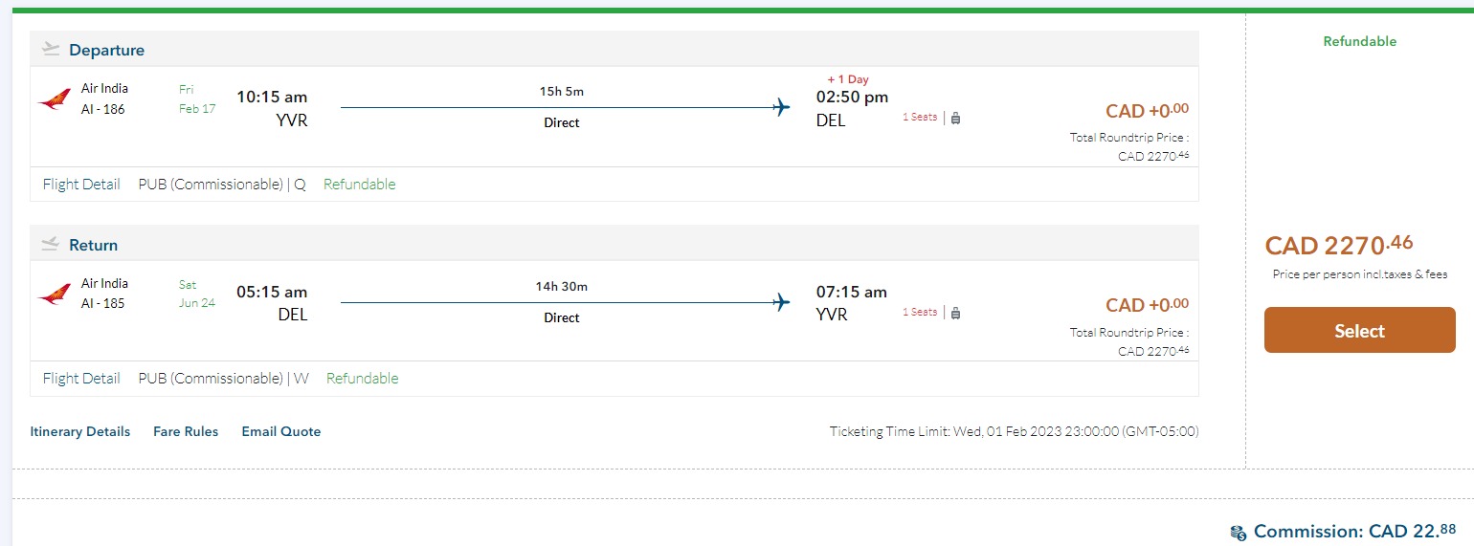Open the Itinerary Details link
The height and width of the screenshot is (546, 1474).
click(80, 431)
